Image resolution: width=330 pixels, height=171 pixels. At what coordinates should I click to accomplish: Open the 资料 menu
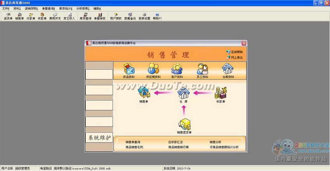tap(17, 9)
